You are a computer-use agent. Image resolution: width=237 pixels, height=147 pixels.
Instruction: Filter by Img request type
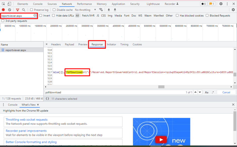110,16
